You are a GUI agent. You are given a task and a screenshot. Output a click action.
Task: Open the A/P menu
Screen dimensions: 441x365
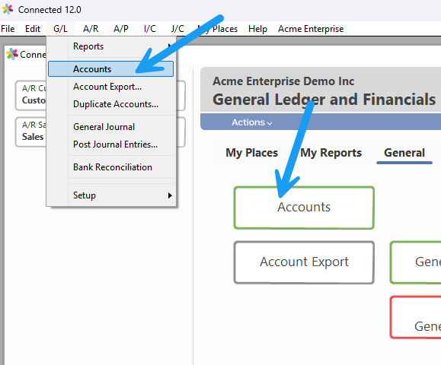[121, 29]
